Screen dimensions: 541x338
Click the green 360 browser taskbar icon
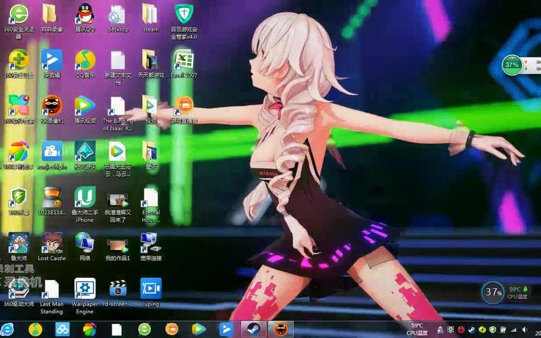(x=144, y=329)
